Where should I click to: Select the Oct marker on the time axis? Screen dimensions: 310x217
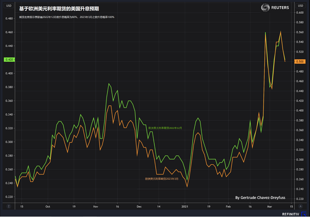click(48, 205)
